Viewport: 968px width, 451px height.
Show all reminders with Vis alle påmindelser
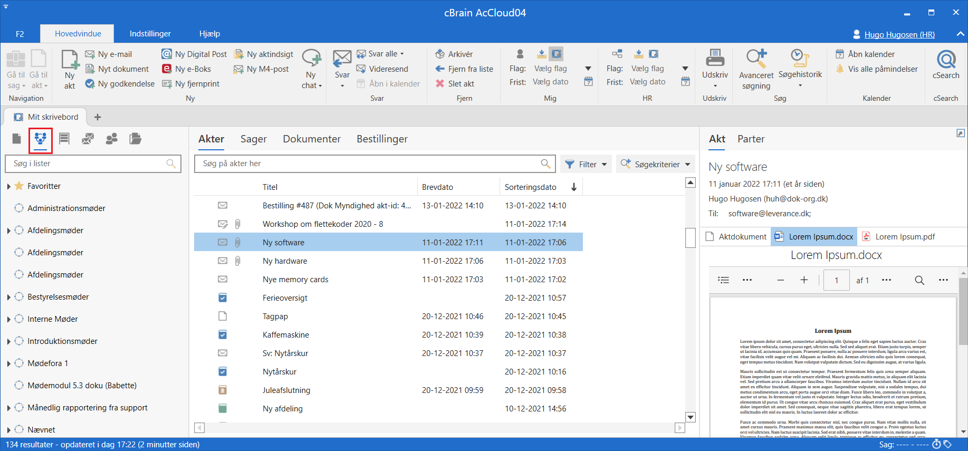877,69
